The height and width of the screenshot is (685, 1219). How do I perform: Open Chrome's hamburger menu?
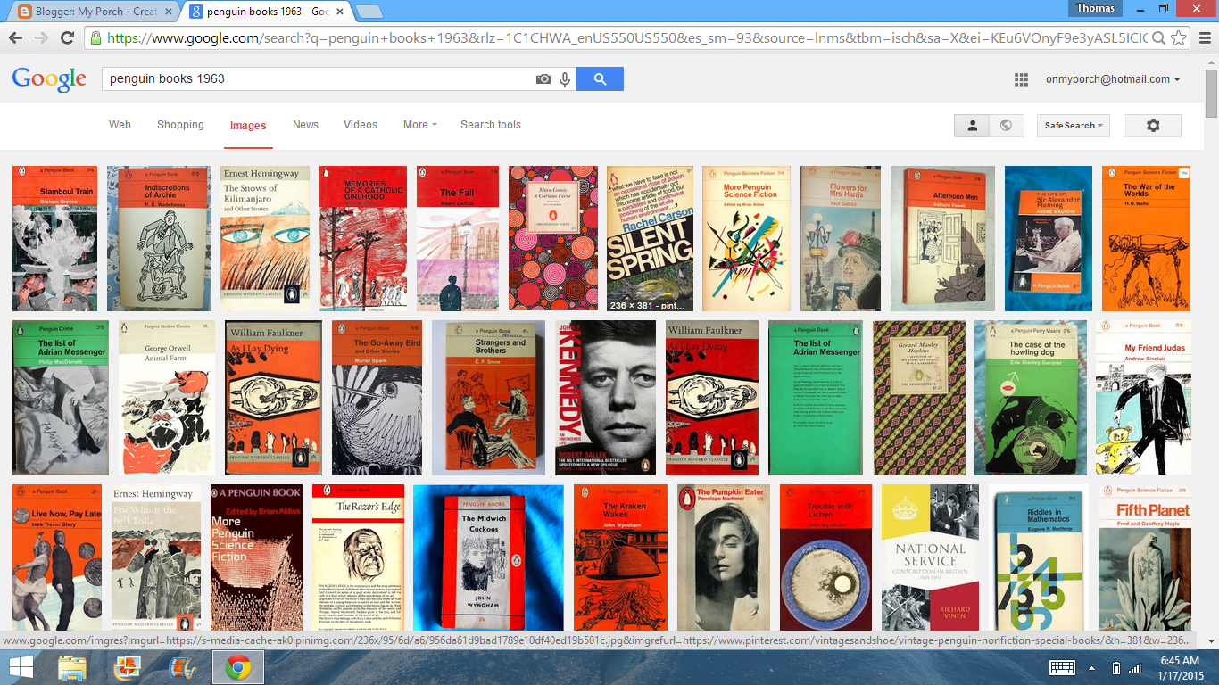coord(1203,38)
